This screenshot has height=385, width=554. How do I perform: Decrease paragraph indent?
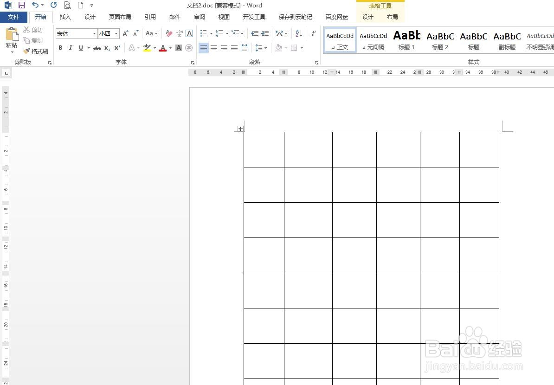255,33
